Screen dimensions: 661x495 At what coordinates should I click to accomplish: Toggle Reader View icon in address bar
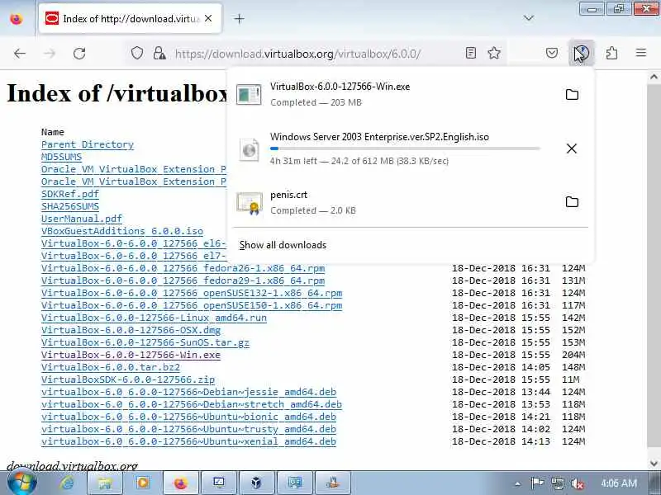[x=471, y=53]
